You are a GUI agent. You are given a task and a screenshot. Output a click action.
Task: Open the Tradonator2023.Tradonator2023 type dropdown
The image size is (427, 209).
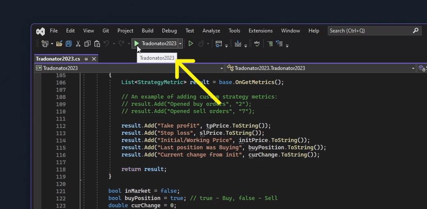click(320, 68)
